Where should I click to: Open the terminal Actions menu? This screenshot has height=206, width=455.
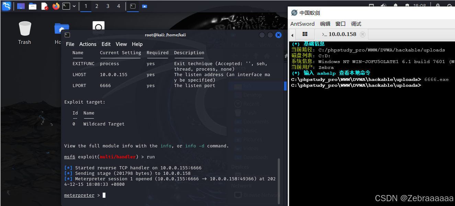88,44
